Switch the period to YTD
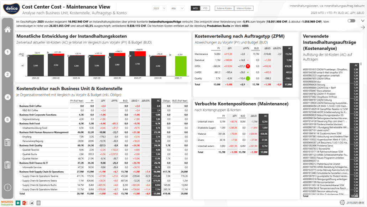 pyautogui.click(x=205, y=8)
